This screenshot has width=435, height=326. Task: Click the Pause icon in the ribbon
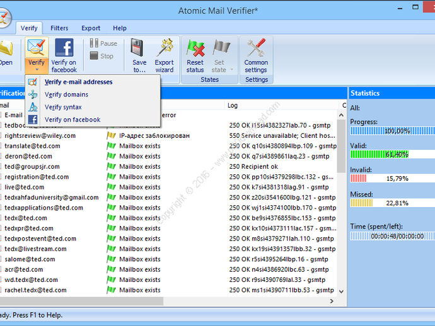tap(94, 43)
